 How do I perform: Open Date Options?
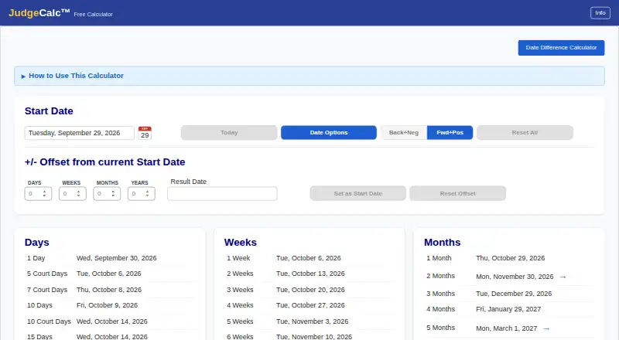pyautogui.click(x=328, y=133)
